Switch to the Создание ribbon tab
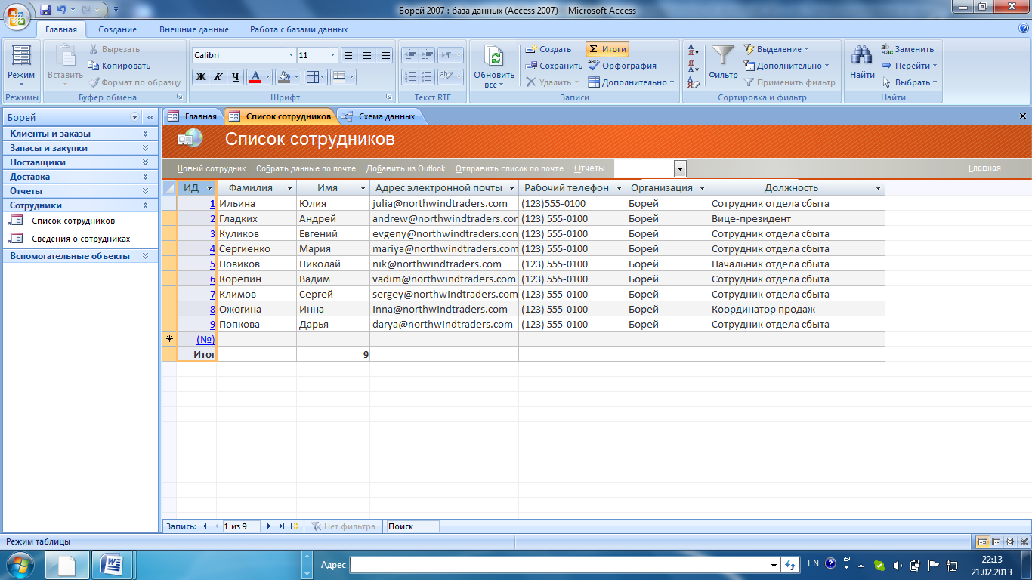Image resolution: width=1032 pixels, height=580 pixels. click(117, 29)
